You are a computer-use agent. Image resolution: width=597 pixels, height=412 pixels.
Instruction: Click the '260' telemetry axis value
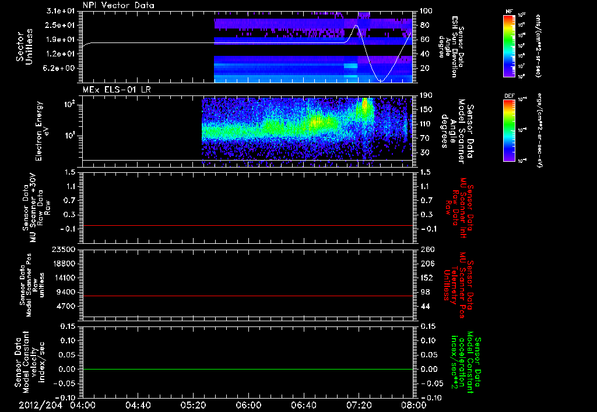pos(426,250)
